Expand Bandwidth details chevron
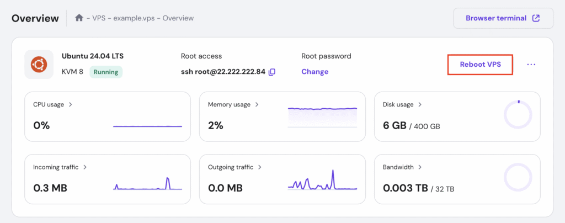565x223 pixels. (420, 167)
